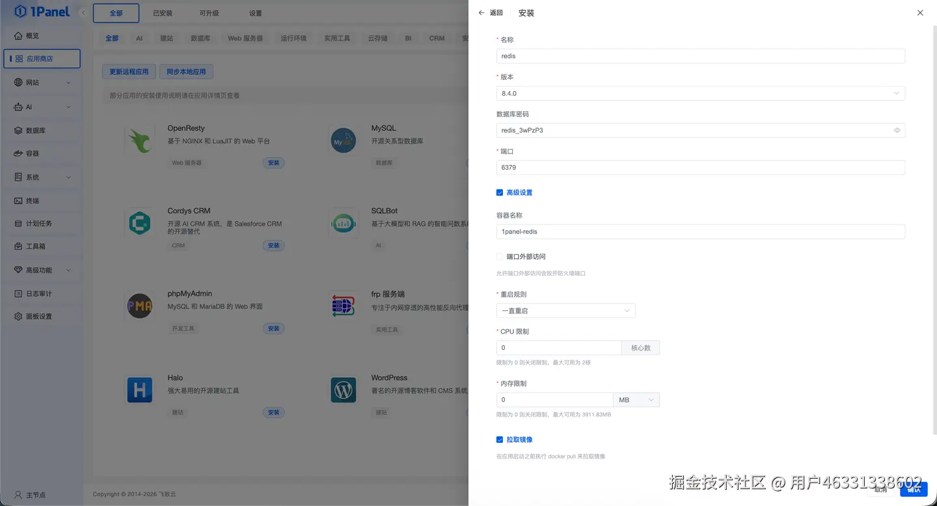Open 终端 in sidebar

pos(42,201)
